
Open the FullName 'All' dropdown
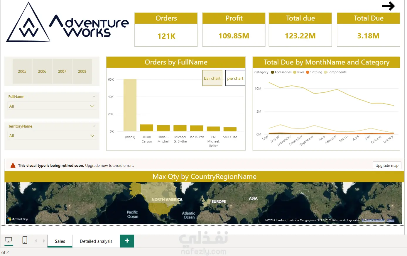pos(52,106)
